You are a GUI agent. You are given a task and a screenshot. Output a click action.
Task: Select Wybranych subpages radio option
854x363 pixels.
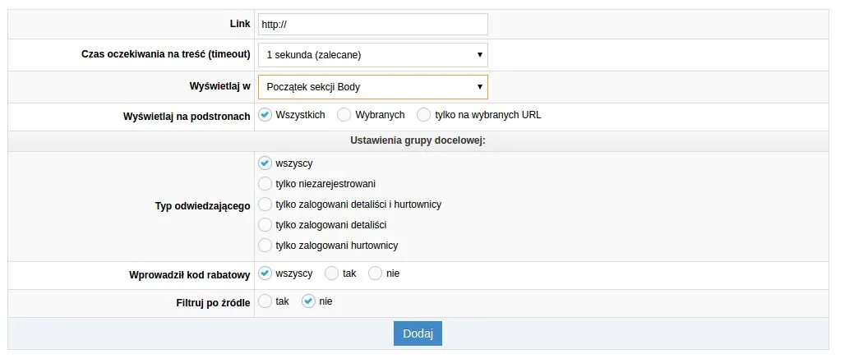point(344,115)
